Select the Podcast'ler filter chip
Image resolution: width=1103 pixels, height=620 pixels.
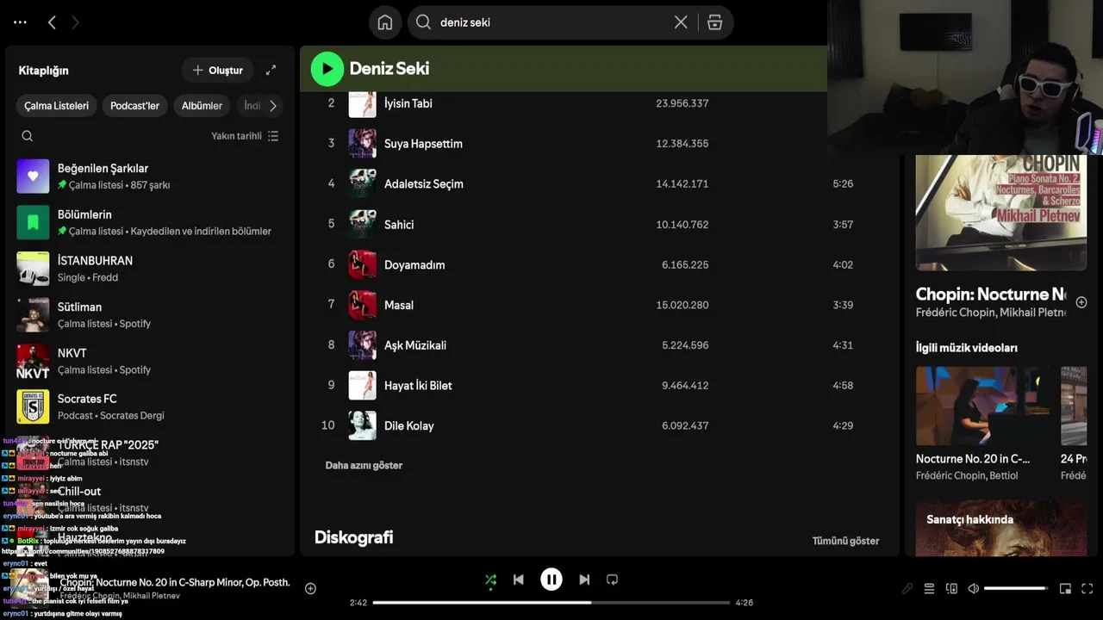pyautogui.click(x=134, y=106)
